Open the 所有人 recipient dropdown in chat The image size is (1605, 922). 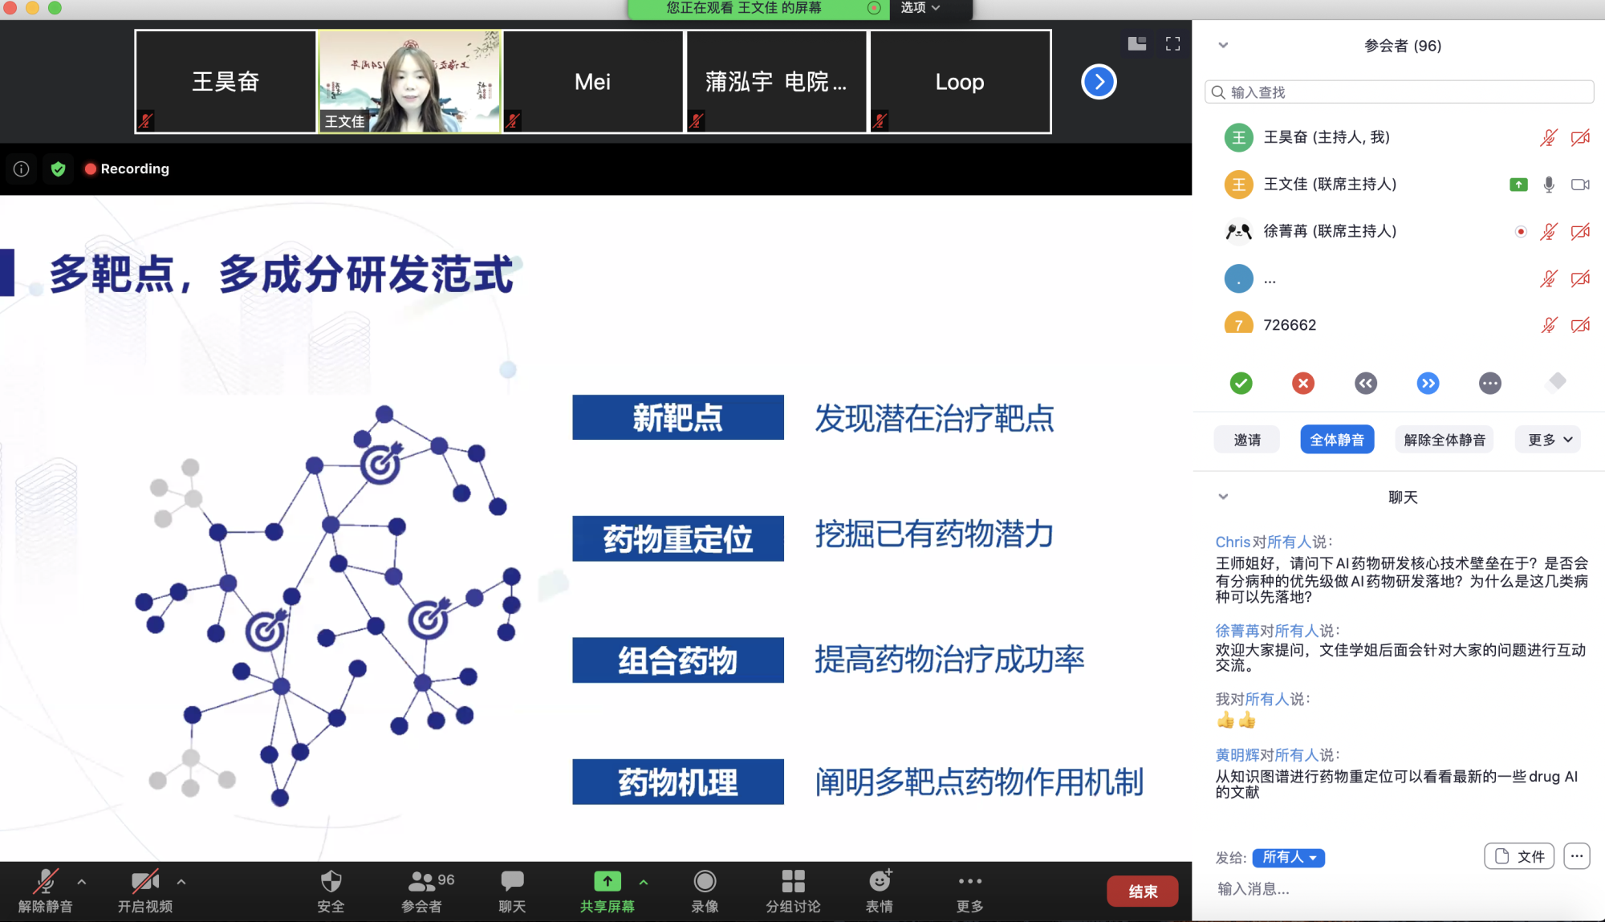[x=1288, y=858]
